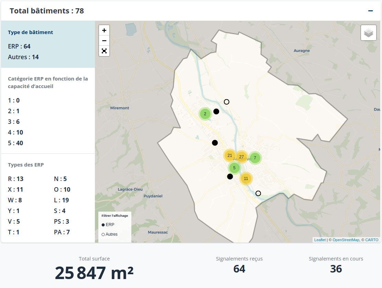
Task: Click the "Signalements en cours" label
Action: pos(336,259)
